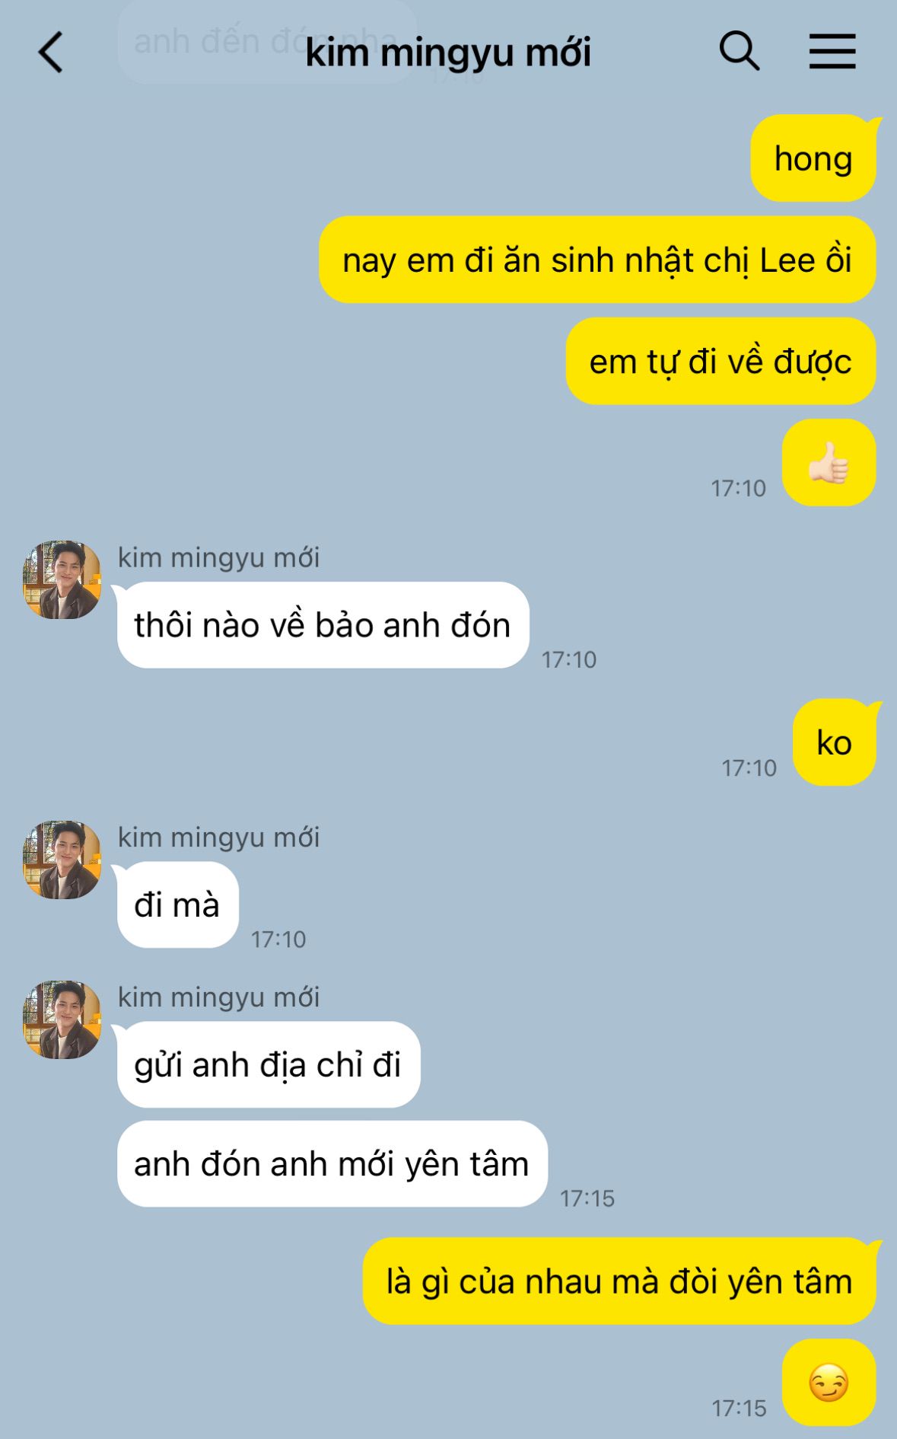Open avatar beside "đi mà" message
Image resolution: width=897 pixels, height=1439 pixels.
coord(62,860)
